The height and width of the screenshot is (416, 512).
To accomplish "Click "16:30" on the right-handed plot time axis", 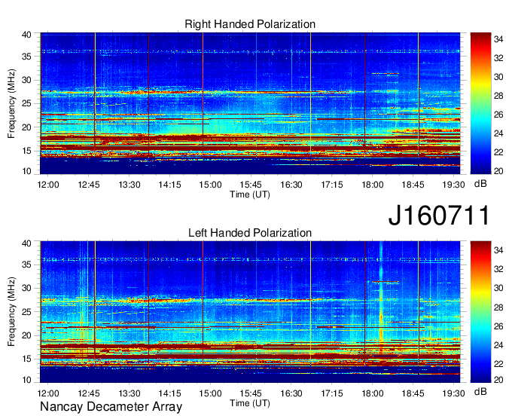I will point(291,185).
